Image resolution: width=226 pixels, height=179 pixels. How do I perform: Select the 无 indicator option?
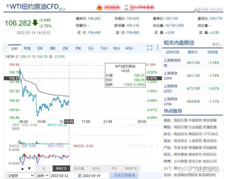(44, 168)
